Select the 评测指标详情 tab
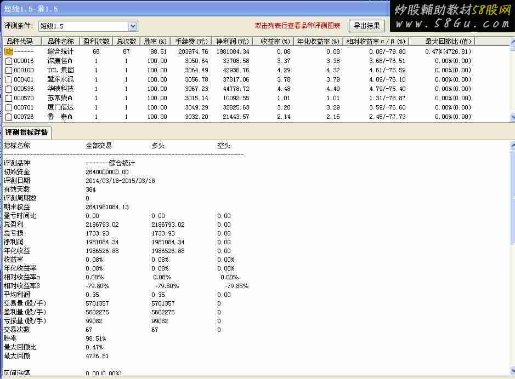 (x=27, y=133)
